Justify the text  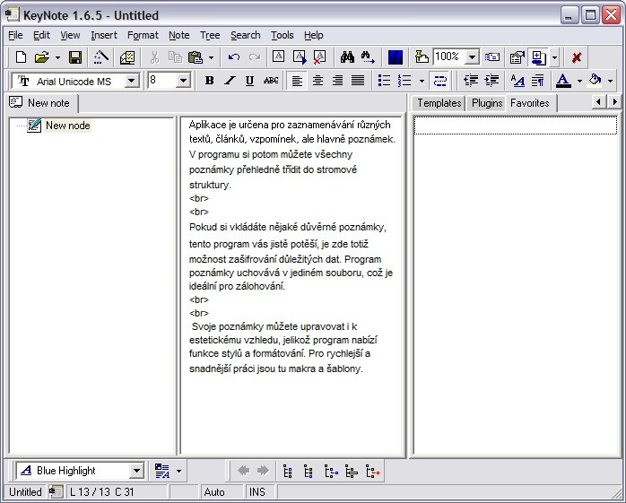[358, 81]
